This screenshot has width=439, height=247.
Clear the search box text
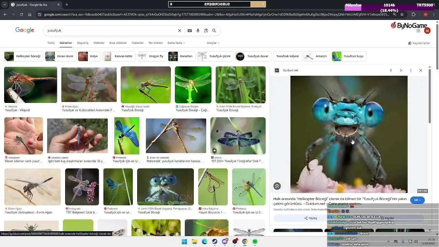click(x=179, y=31)
